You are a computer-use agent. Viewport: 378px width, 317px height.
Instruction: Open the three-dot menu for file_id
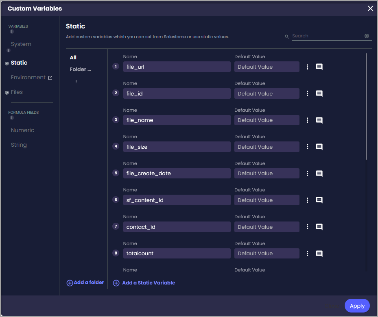coord(307,93)
